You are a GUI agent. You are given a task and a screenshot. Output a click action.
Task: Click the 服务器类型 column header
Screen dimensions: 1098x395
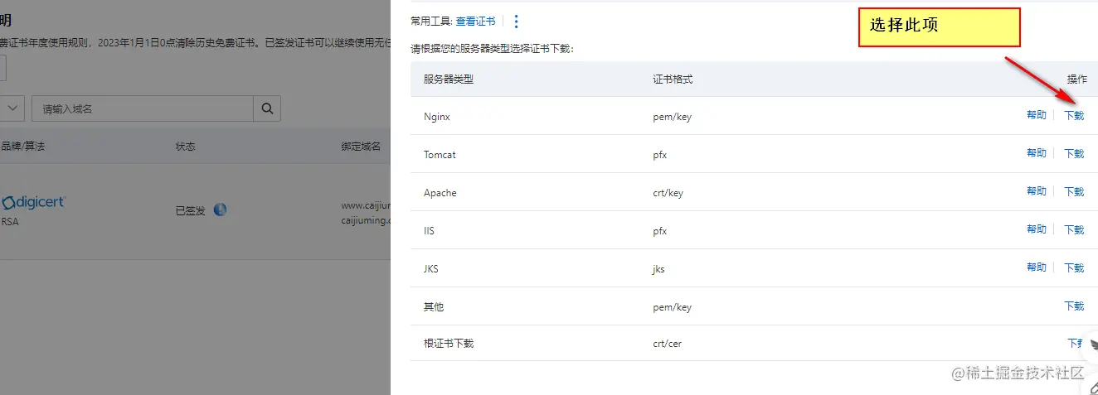(448, 79)
